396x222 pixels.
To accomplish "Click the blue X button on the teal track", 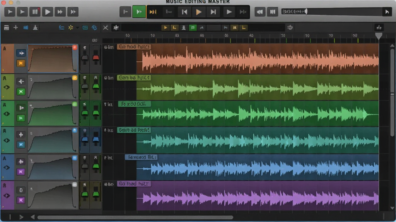I will [21, 145].
